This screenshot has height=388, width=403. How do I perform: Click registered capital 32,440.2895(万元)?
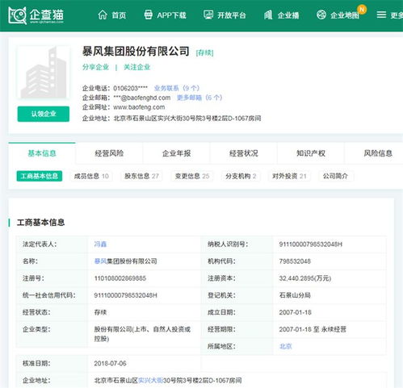click(305, 278)
